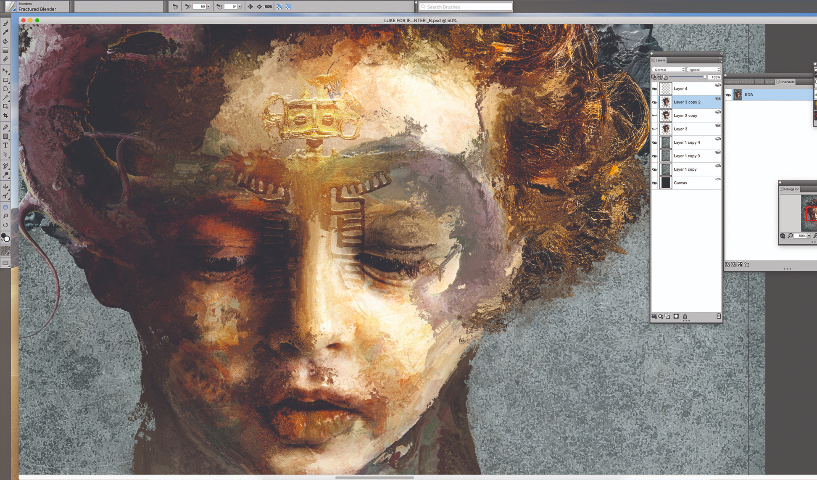The width and height of the screenshot is (817, 480).
Task: Select the Rectangular Shape tool
Action: click(x=5, y=136)
